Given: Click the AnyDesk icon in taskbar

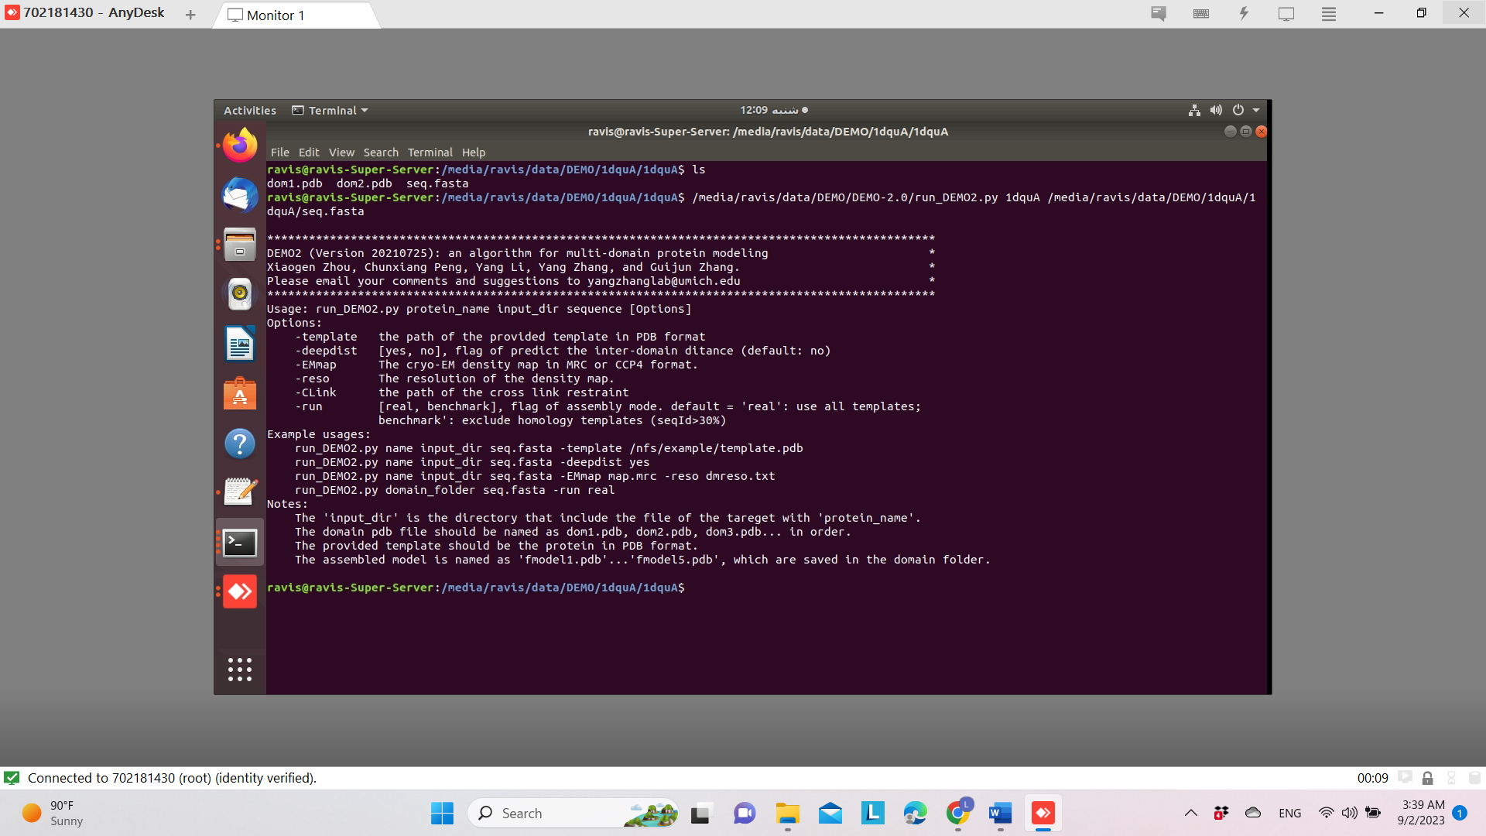Looking at the screenshot, I should point(1043,813).
